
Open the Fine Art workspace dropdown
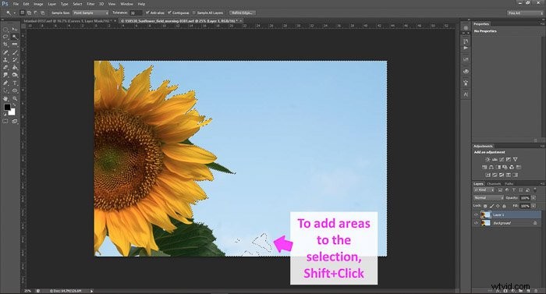[525, 13]
